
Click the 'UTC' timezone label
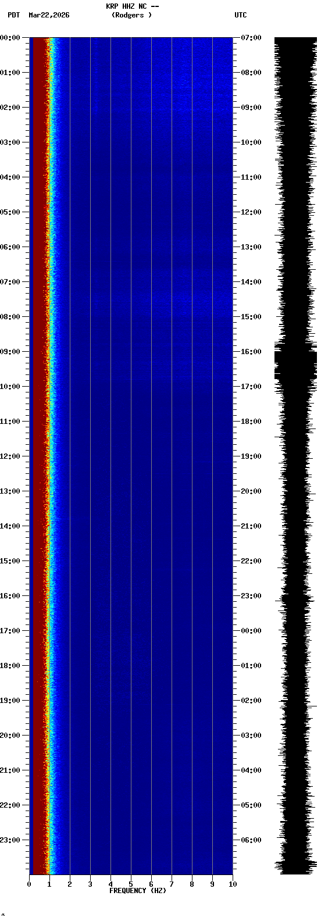coord(241,15)
